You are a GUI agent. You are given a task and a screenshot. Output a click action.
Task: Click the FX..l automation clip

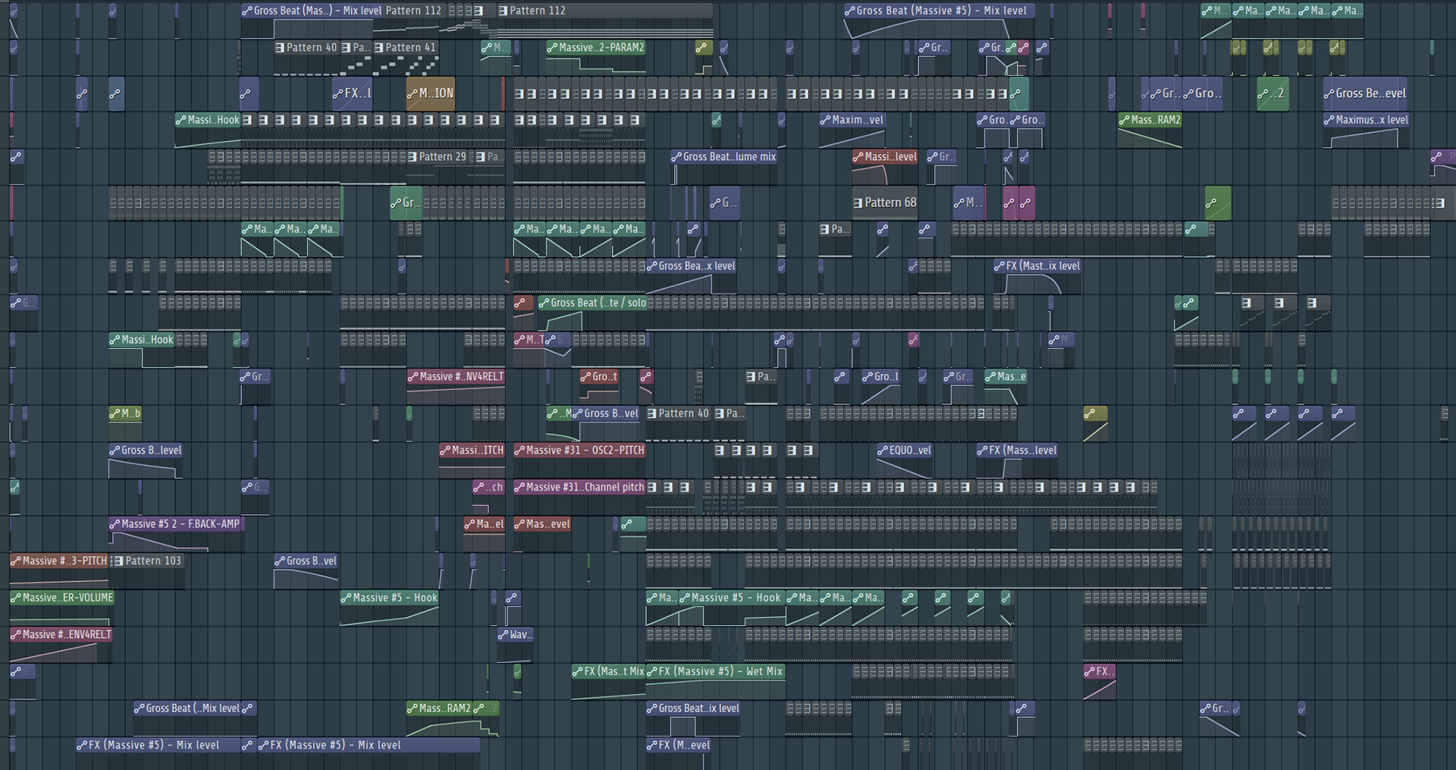coord(352,93)
